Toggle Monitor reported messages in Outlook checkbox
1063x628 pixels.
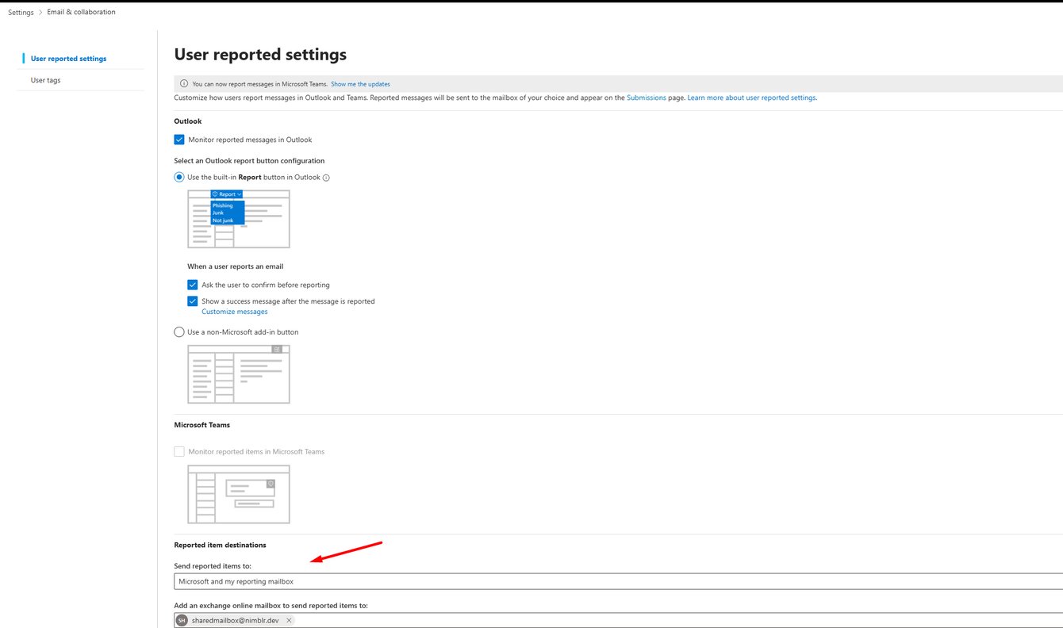pyautogui.click(x=179, y=140)
